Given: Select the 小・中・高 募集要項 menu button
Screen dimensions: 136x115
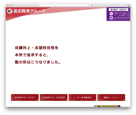Looking at the screenshot, I should point(82,98).
